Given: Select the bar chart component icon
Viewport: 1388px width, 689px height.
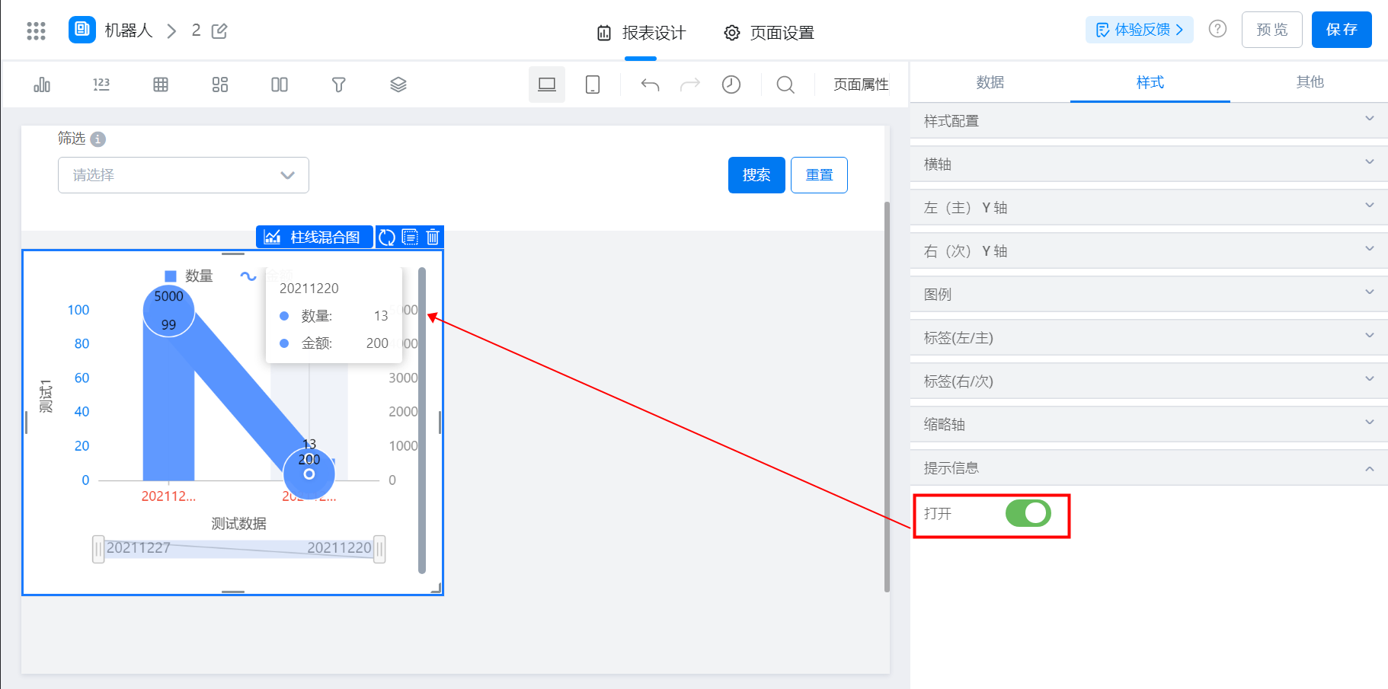Looking at the screenshot, I should (42, 85).
